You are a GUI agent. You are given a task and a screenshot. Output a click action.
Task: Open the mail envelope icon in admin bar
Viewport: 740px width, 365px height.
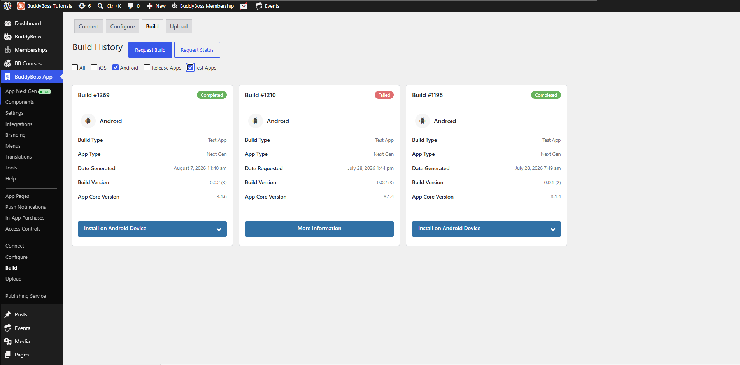(x=244, y=6)
